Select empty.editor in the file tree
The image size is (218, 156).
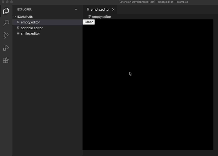click(x=47, y=22)
